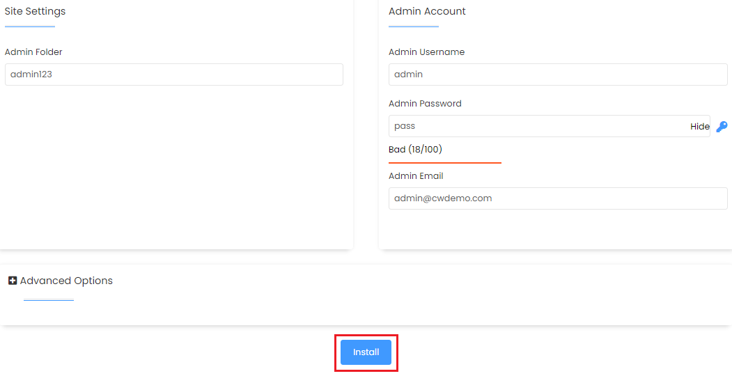Click the Admin Username label text
Screen dimensions: 732x376
tap(427, 52)
